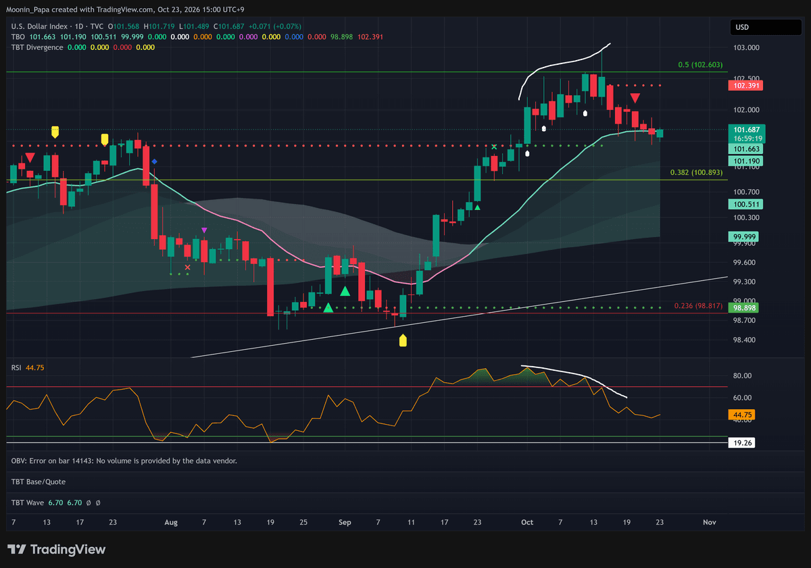Click the red 102.391 price-axis label
Viewport: 811px width, 568px height.
(x=745, y=86)
